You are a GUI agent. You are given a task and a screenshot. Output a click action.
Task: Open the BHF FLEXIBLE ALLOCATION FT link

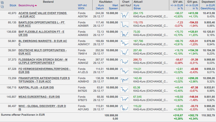pos(41,33)
